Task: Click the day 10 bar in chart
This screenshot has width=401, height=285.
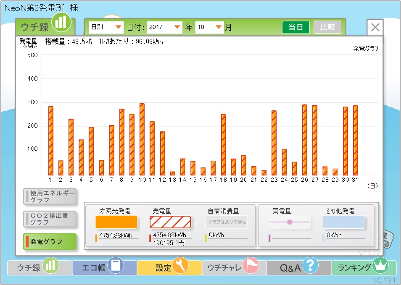Action: point(142,139)
